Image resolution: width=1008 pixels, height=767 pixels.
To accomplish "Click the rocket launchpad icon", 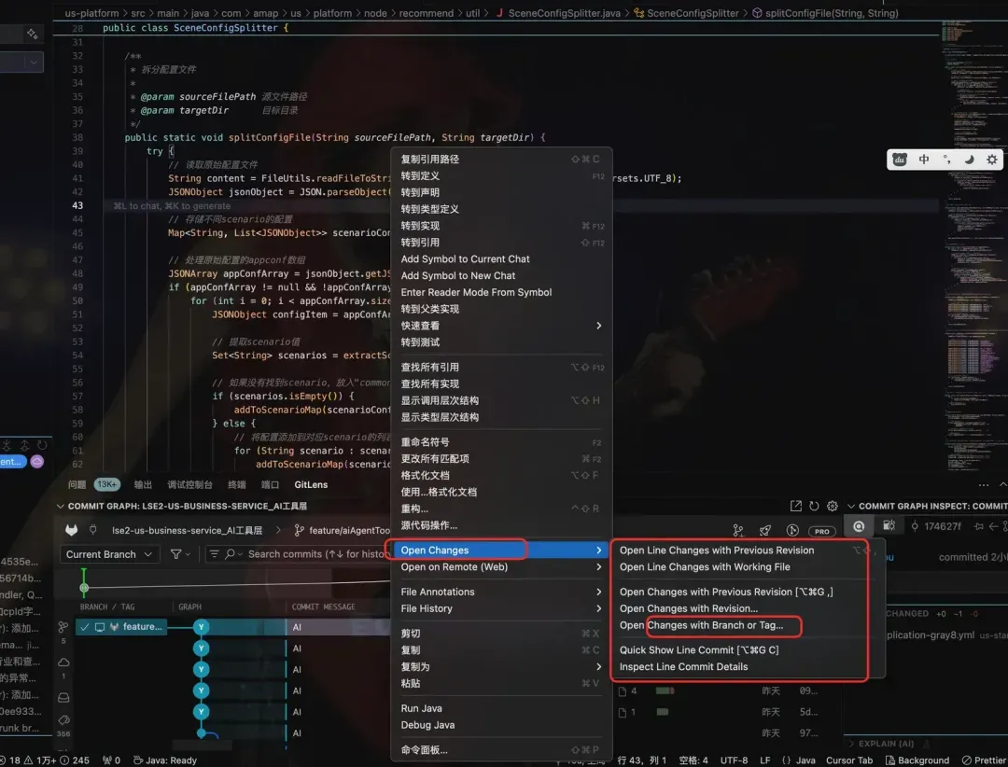I will coord(765,530).
